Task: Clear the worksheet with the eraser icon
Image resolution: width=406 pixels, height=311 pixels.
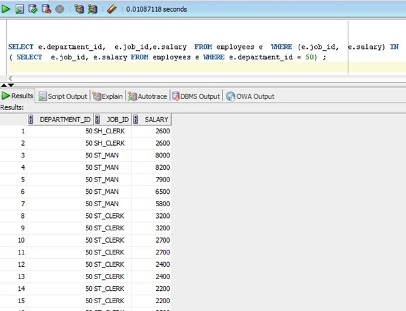Action: point(112,9)
